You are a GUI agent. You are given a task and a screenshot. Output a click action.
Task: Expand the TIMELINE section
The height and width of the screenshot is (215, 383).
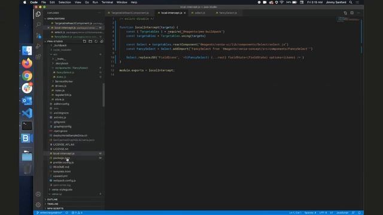click(x=53, y=204)
